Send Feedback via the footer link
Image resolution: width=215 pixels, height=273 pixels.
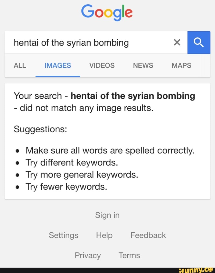tap(148, 235)
